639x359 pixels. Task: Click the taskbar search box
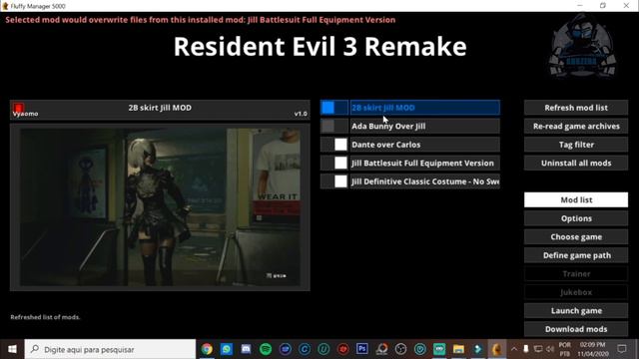click(110, 349)
